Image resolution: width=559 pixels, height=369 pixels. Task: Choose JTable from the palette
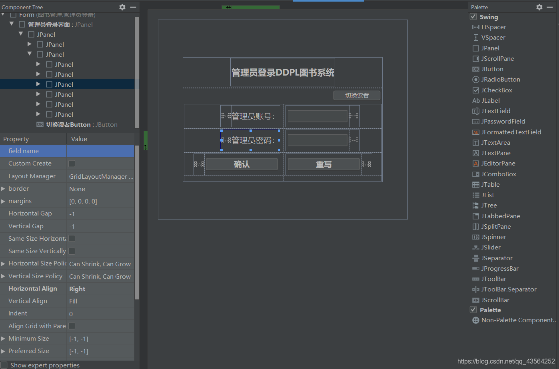coord(486,185)
